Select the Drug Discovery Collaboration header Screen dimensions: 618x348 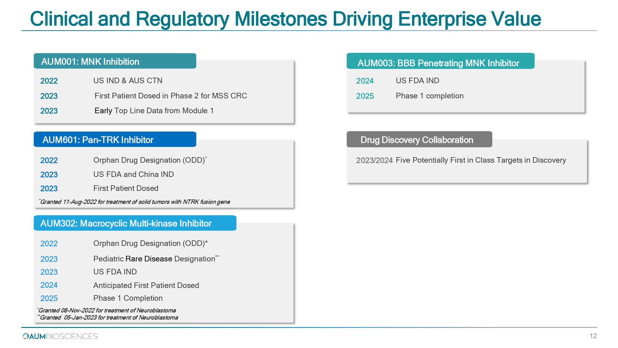click(419, 140)
